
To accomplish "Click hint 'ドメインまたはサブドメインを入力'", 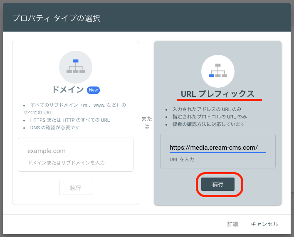I will (x=66, y=163).
